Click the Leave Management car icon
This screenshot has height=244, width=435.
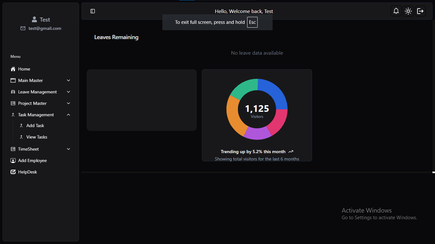[13, 92]
